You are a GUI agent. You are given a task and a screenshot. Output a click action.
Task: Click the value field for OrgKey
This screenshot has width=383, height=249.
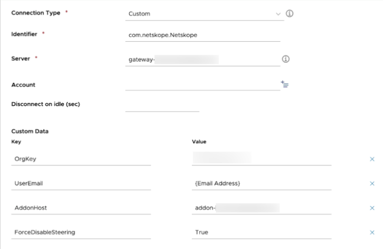pos(261,159)
